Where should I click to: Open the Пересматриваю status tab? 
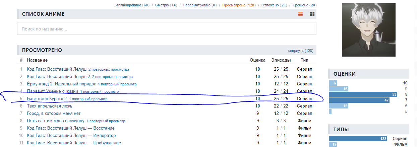pyautogui.click(x=197, y=5)
